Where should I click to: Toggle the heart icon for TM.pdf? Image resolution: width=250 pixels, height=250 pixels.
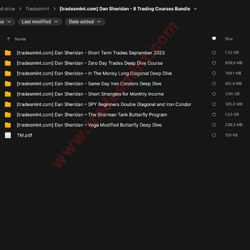point(214,135)
